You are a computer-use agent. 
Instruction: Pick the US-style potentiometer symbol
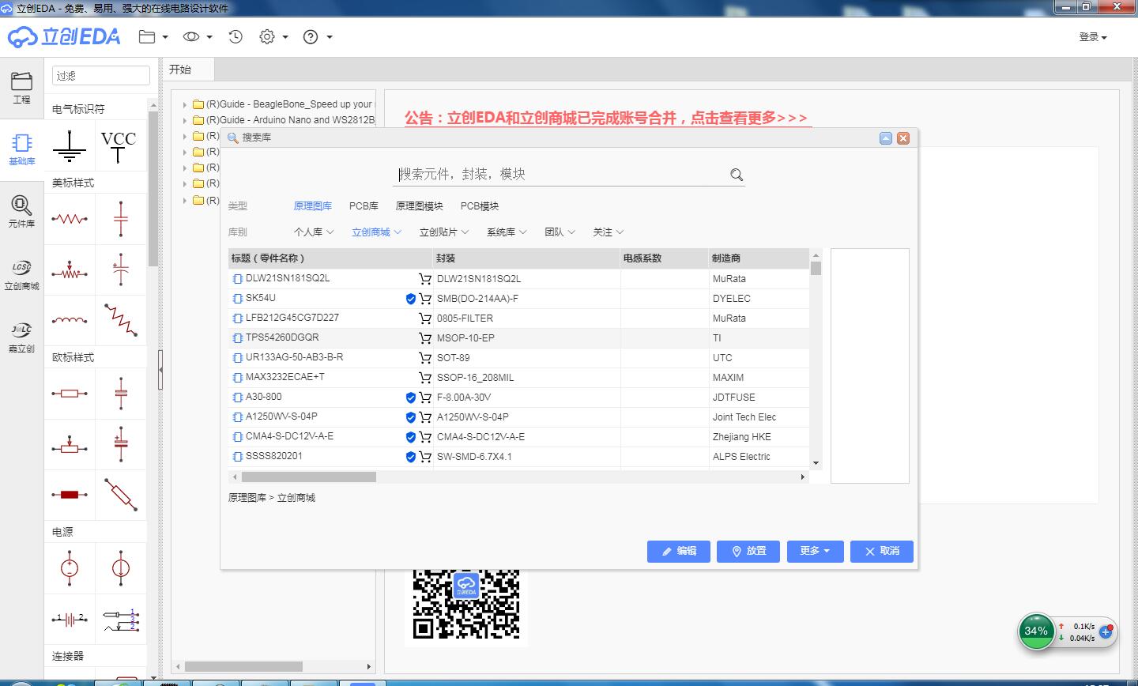point(70,270)
